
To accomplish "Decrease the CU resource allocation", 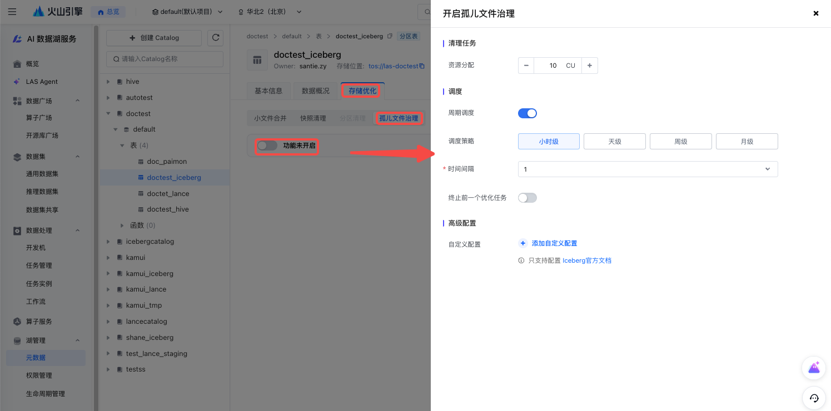I will [x=526, y=66].
